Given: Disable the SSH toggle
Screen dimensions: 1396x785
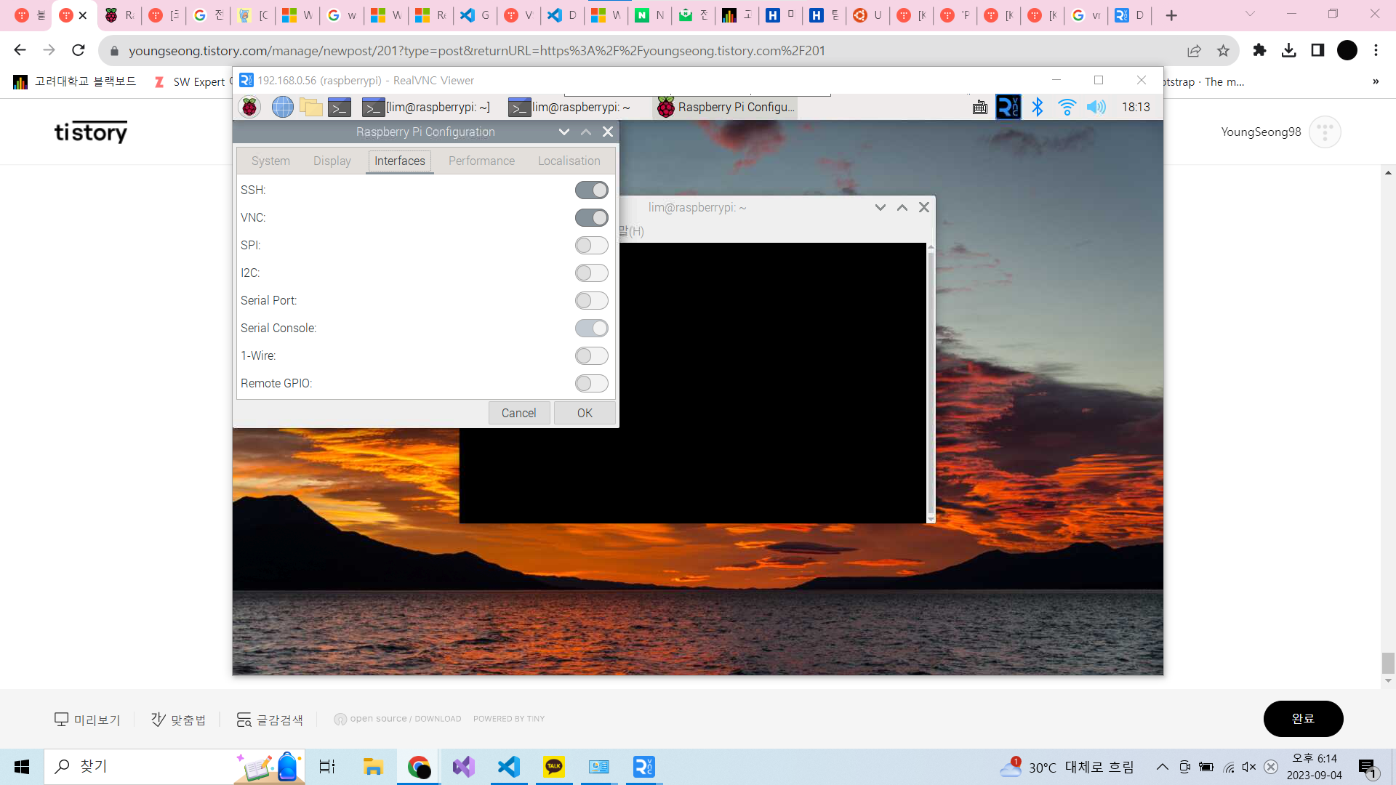Looking at the screenshot, I should coord(591,190).
